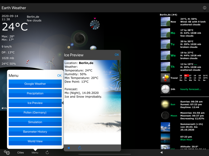Choose Precipitation in the menu
This screenshot has height=156, width=209.
tap(35, 93)
